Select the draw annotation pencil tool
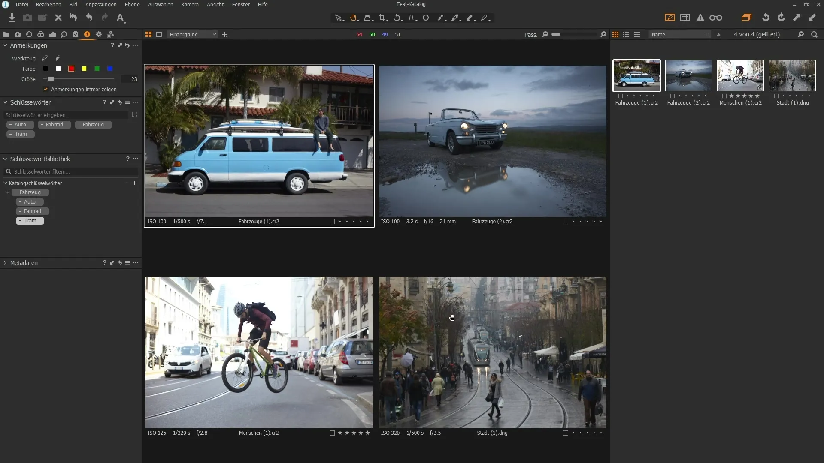The image size is (824, 463). (x=45, y=58)
